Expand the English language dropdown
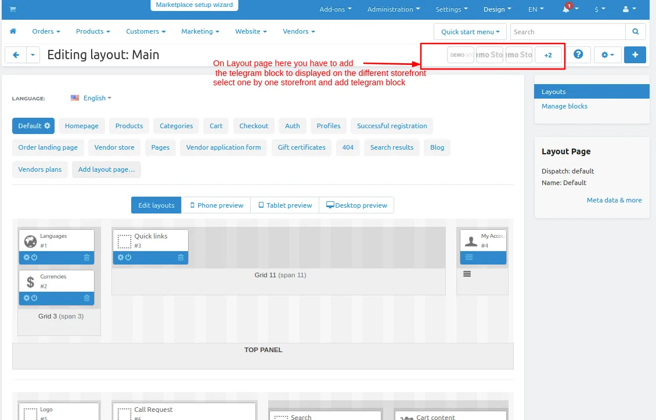Image resolution: width=656 pixels, height=420 pixels. pos(91,98)
